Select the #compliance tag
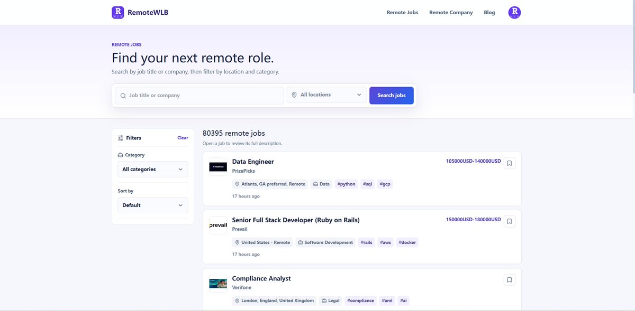 click(361, 300)
